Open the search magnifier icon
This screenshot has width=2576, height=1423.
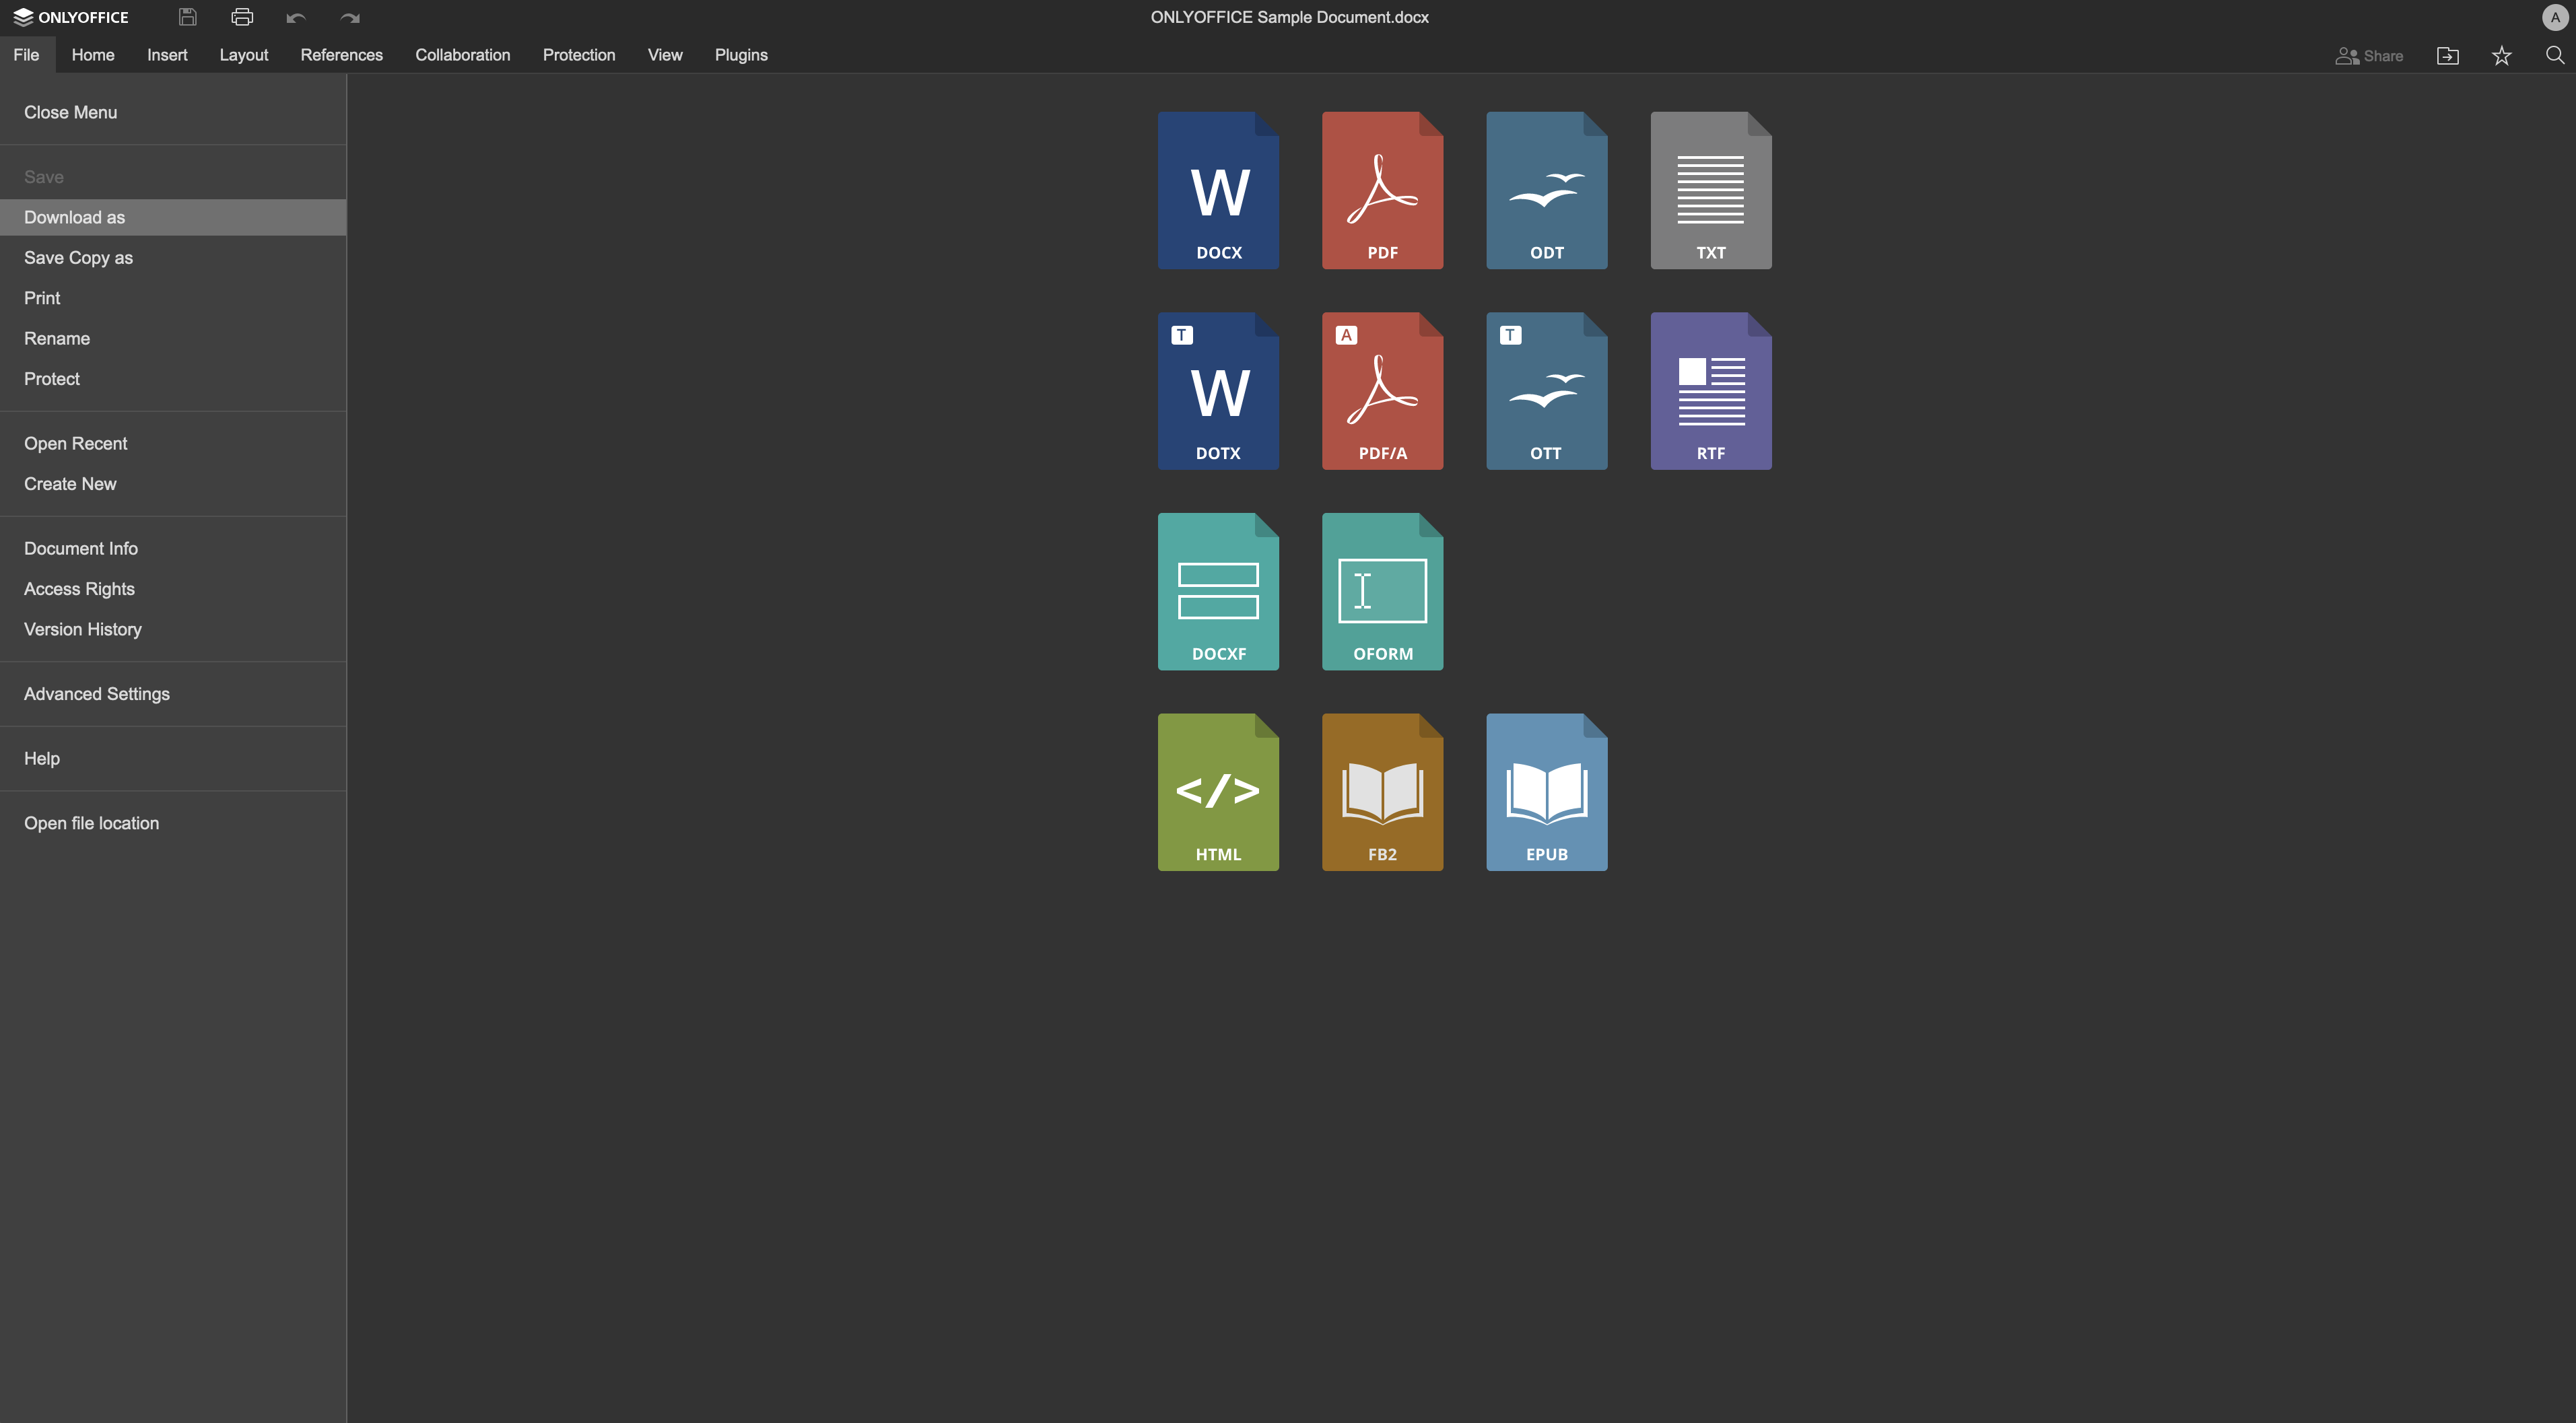point(2555,56)
